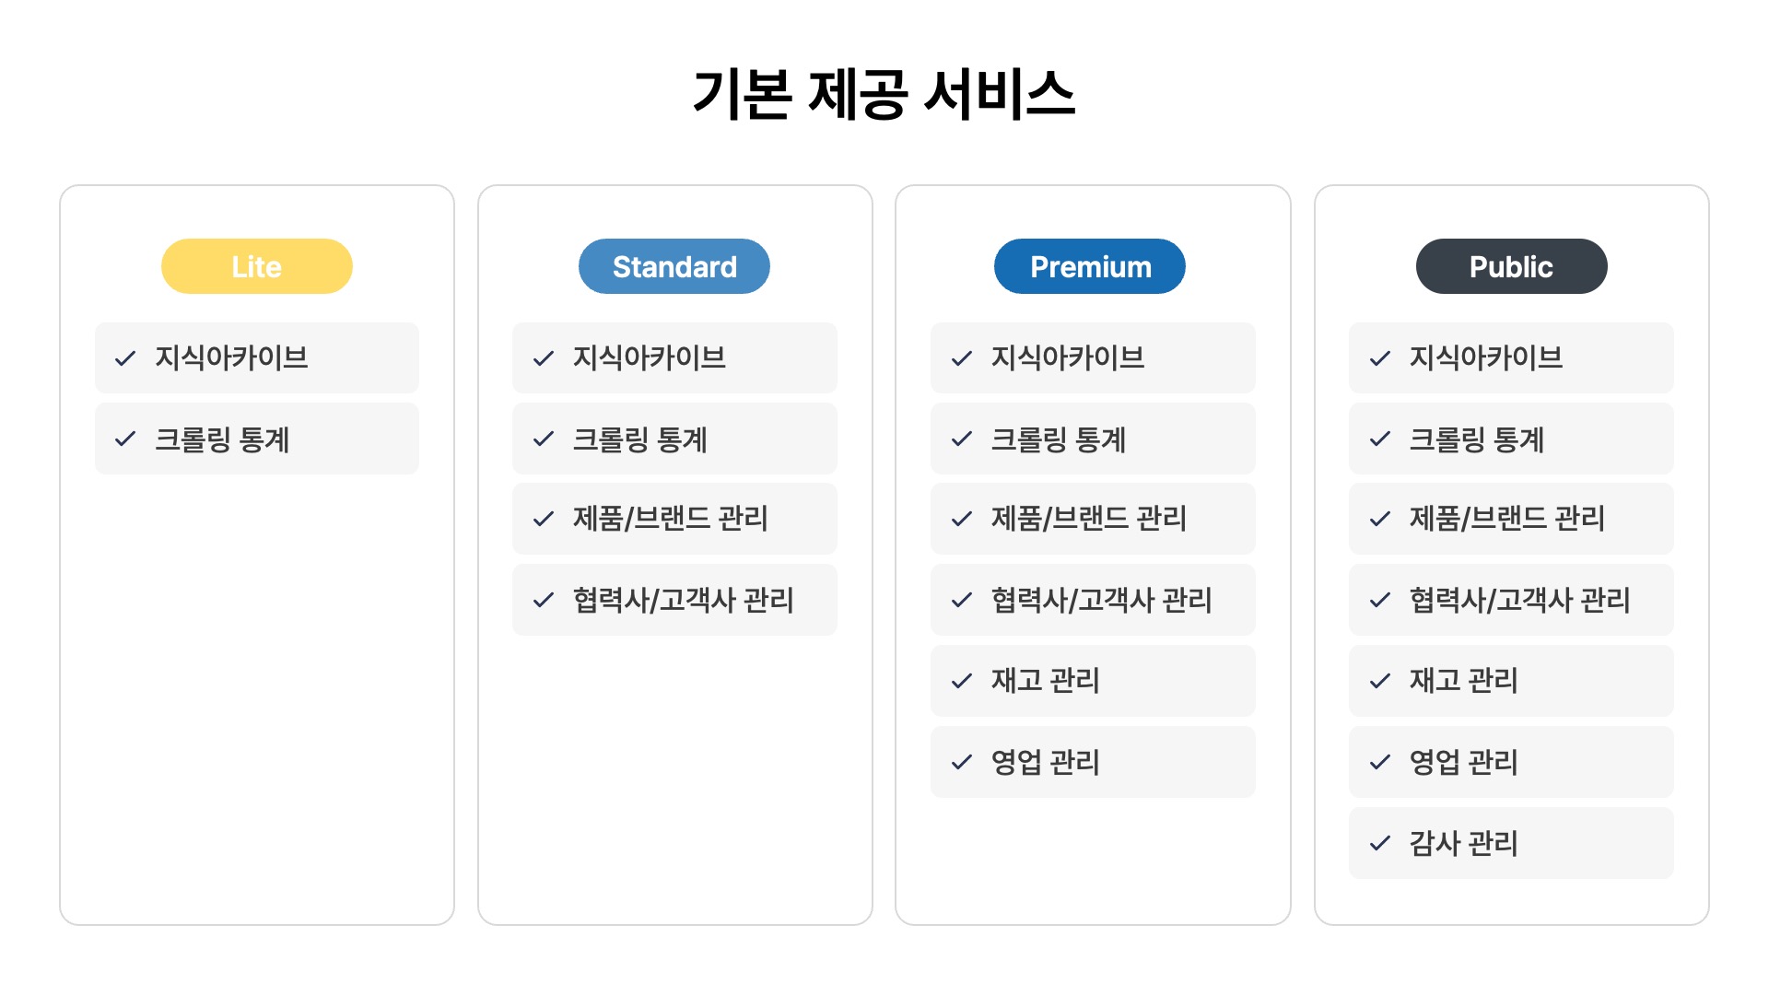This screenshot has width=1769, height=995.
Task: Click 지식아카이브 item in Standard plan
Action: tap(674, 357)
